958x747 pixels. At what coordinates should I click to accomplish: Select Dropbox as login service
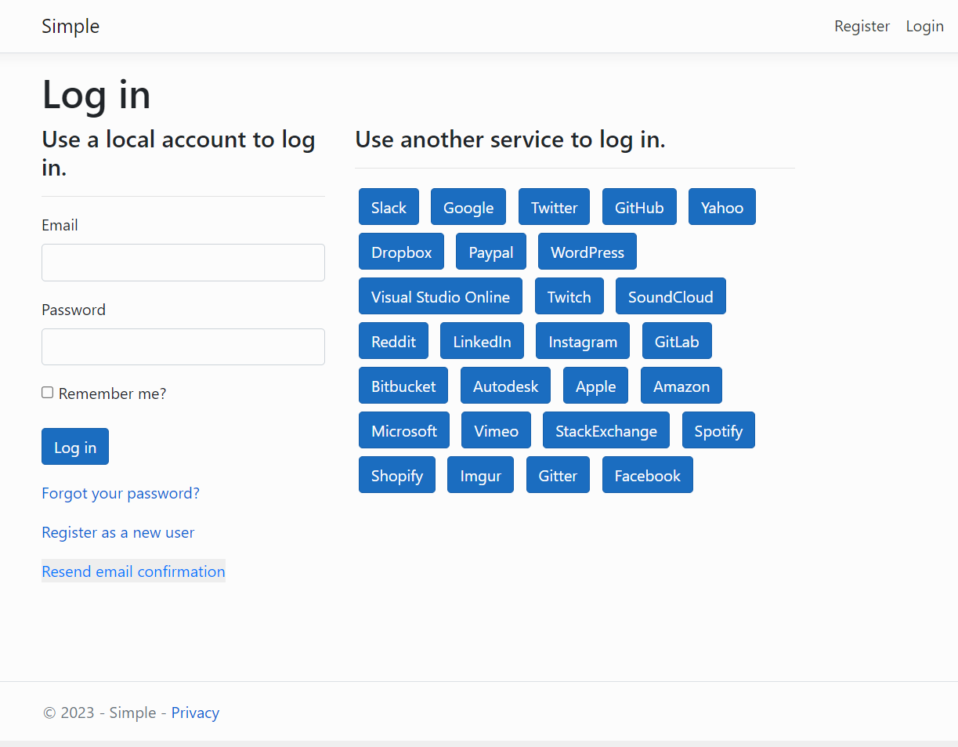[402, 252]
